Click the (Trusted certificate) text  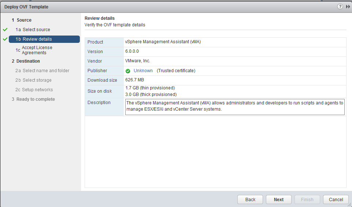pyautogui.click(x=176, y=71)
